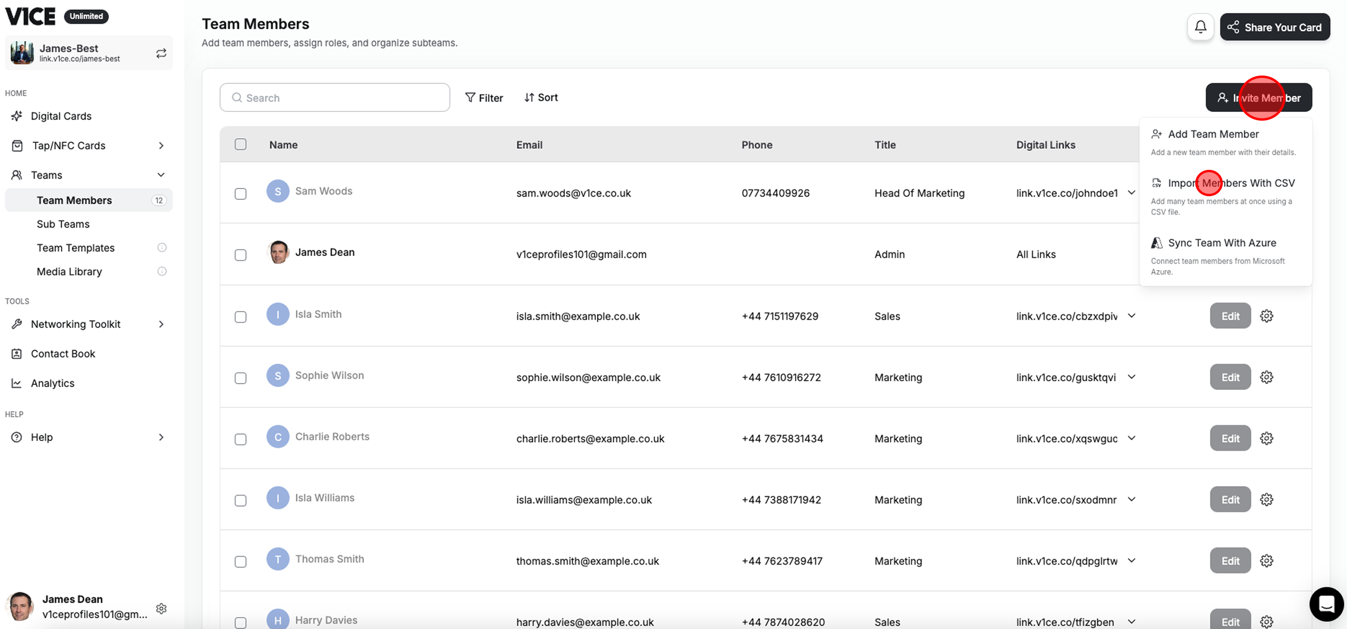This screenshot has width=1347, height=629.
Task: Open Contact Book in sidebar
Action: tap(63, 354)
